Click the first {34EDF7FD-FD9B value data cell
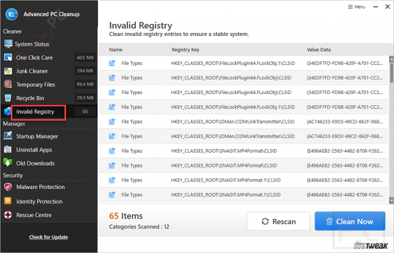 [344, 63]
